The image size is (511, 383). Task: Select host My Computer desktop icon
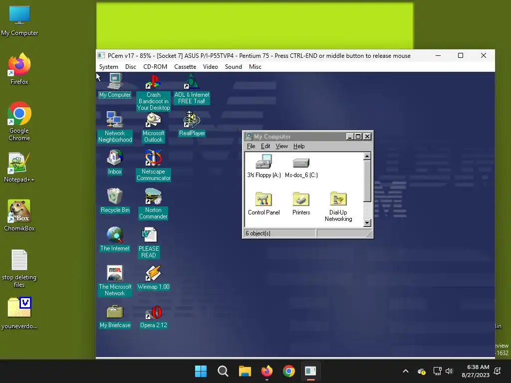[19, 20]
